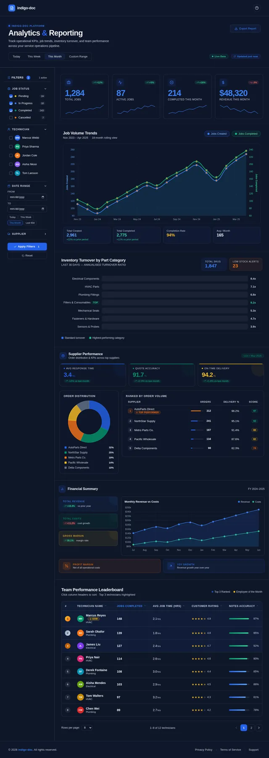Click Metro Parts Co. orange legend swatch
The image size is (269, 758).
coord(66,457)
